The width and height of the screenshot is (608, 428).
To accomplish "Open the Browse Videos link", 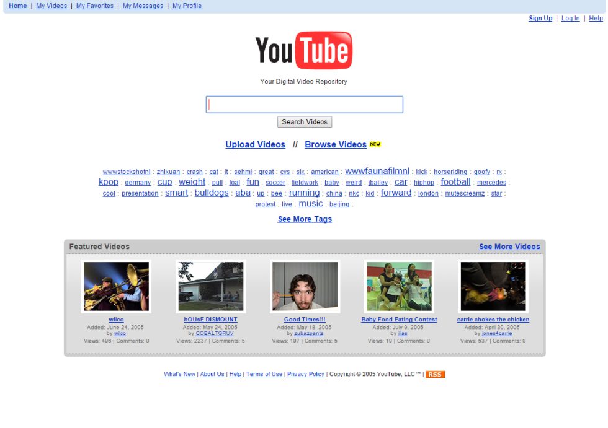I will (x=336, y=144).
